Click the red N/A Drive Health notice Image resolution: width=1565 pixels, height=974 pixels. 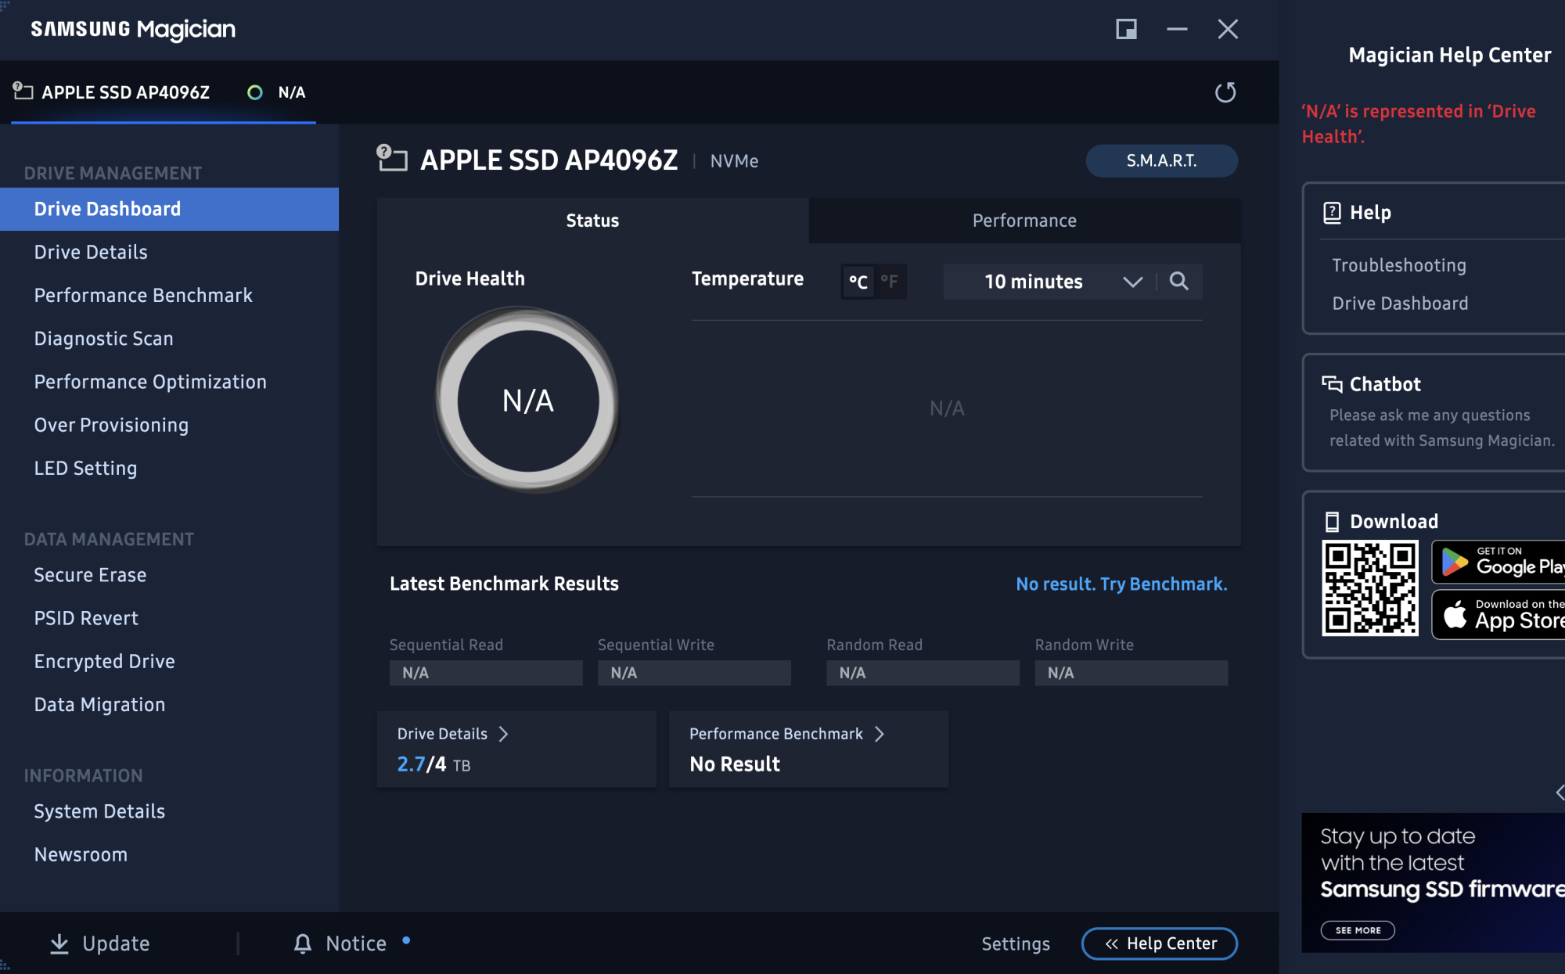pos(1418,124)
